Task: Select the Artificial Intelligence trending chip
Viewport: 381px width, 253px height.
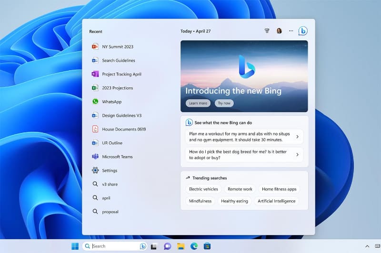Action: pyautogui.click(x=277, y=201)
